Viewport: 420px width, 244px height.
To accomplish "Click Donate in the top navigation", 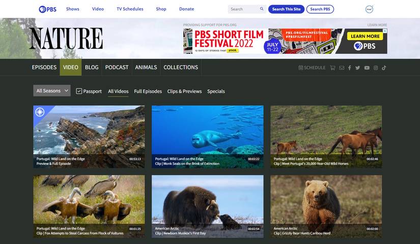I will click(x=186, y=9).
